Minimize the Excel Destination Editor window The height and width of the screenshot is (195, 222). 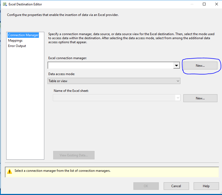192,4
